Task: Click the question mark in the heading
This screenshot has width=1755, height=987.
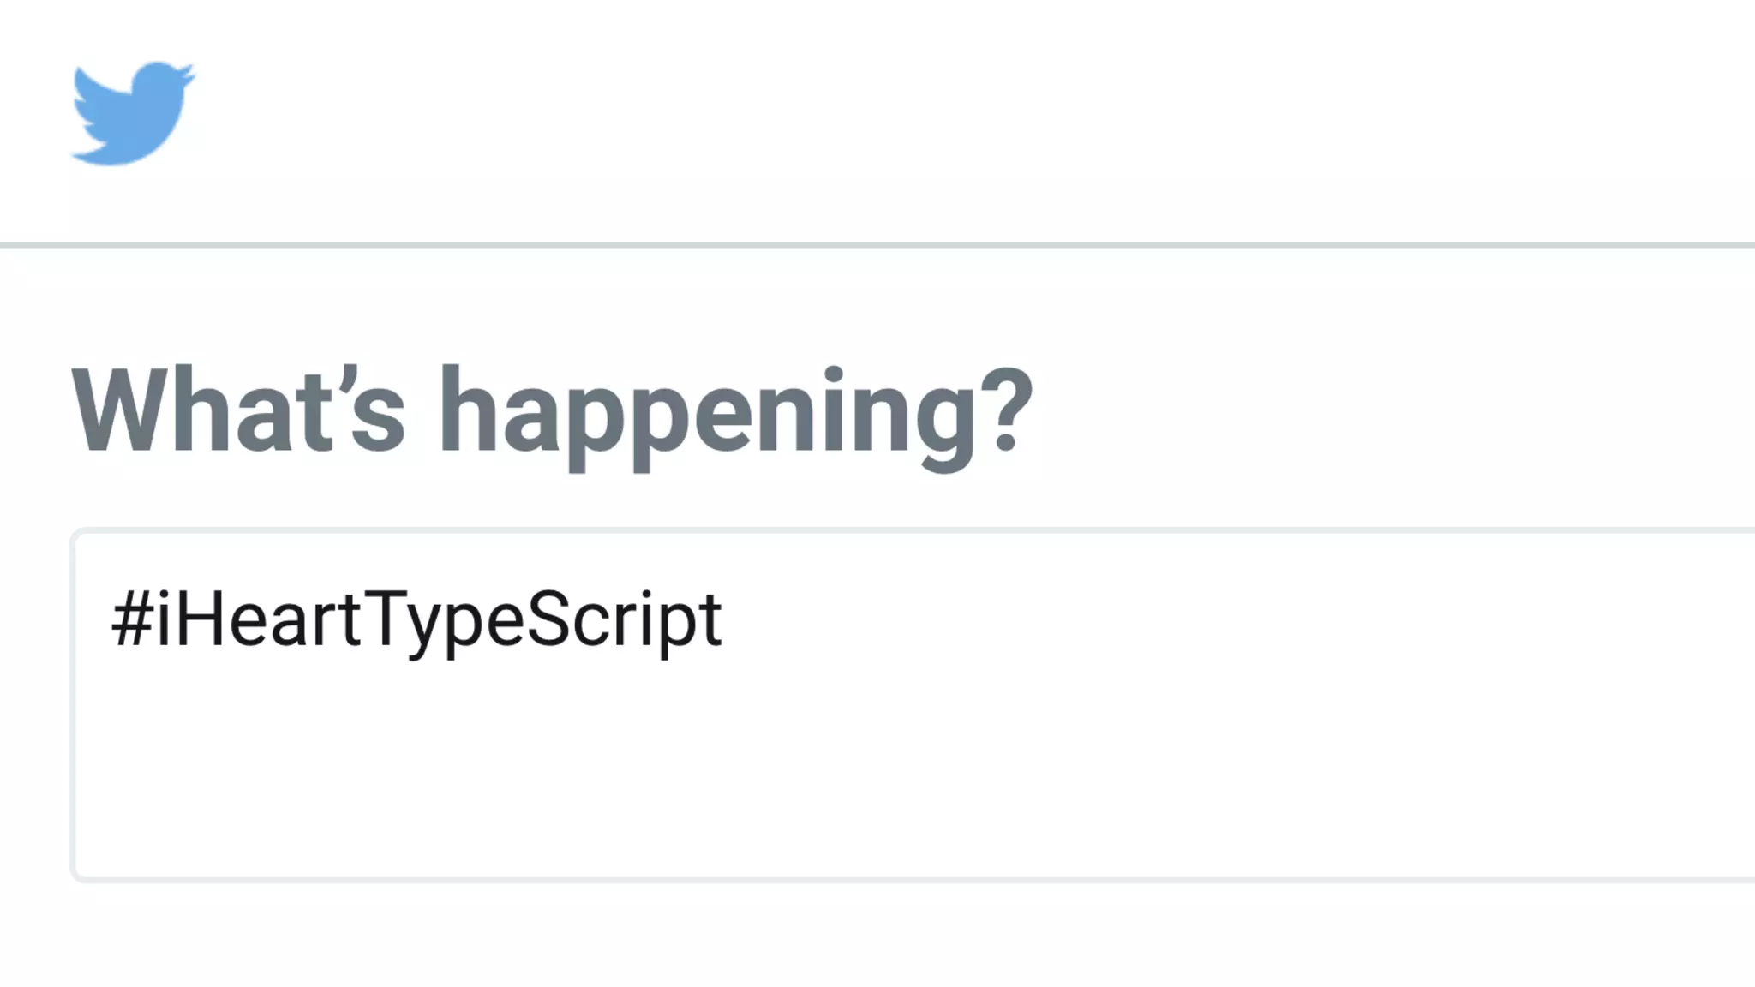Action: pos(1008,410)
